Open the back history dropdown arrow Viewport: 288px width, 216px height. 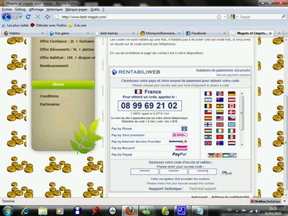click(20, 17)
